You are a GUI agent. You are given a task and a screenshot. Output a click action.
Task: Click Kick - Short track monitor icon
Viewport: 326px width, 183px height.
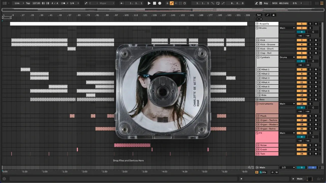[316, 49]
